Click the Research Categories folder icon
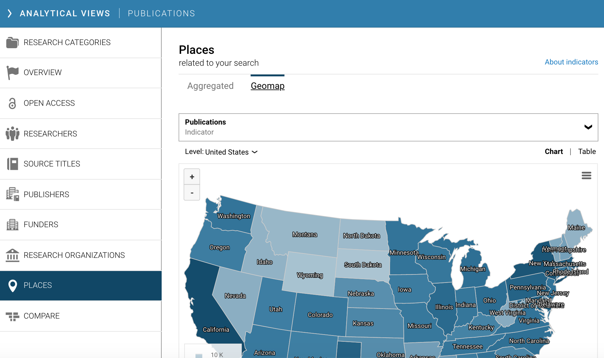 coord(13,43)
